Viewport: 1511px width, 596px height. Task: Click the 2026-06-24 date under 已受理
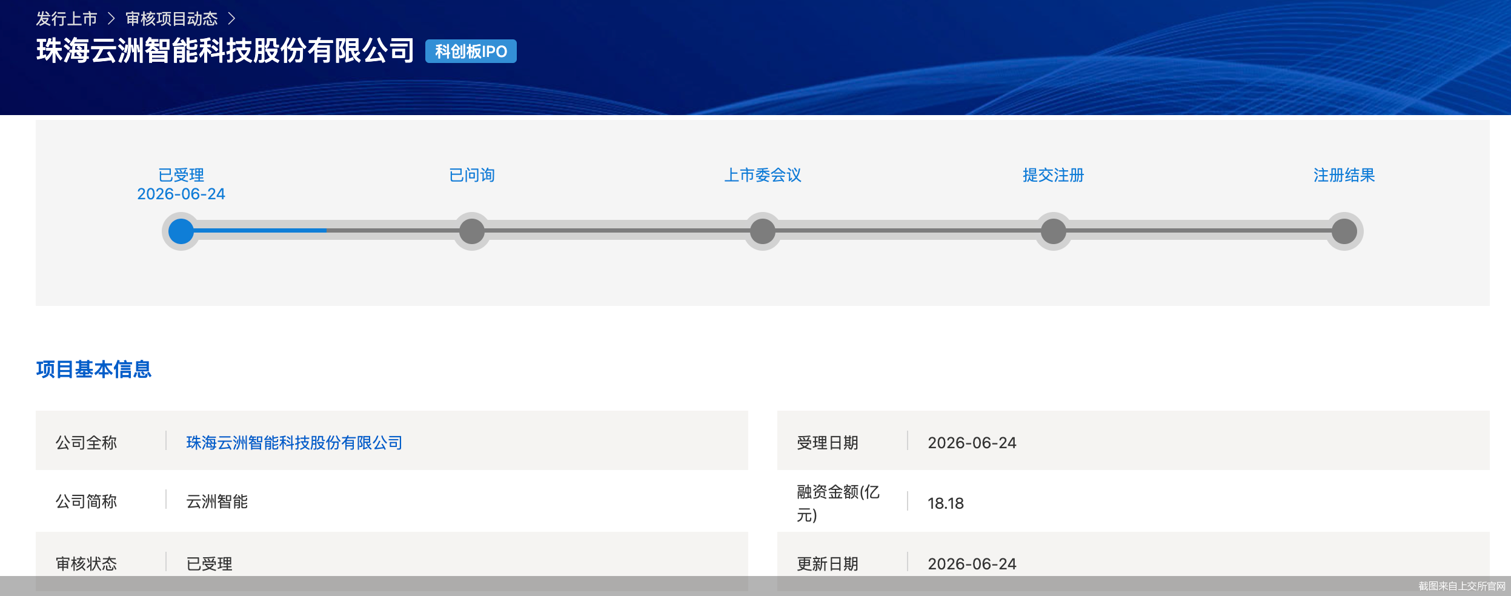point(181,194)
